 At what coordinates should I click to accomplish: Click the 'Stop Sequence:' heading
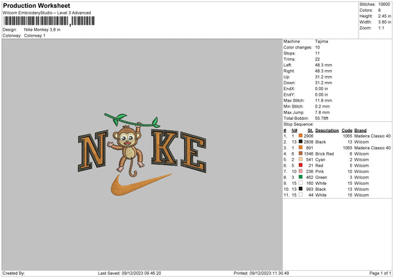pos(299,124)
